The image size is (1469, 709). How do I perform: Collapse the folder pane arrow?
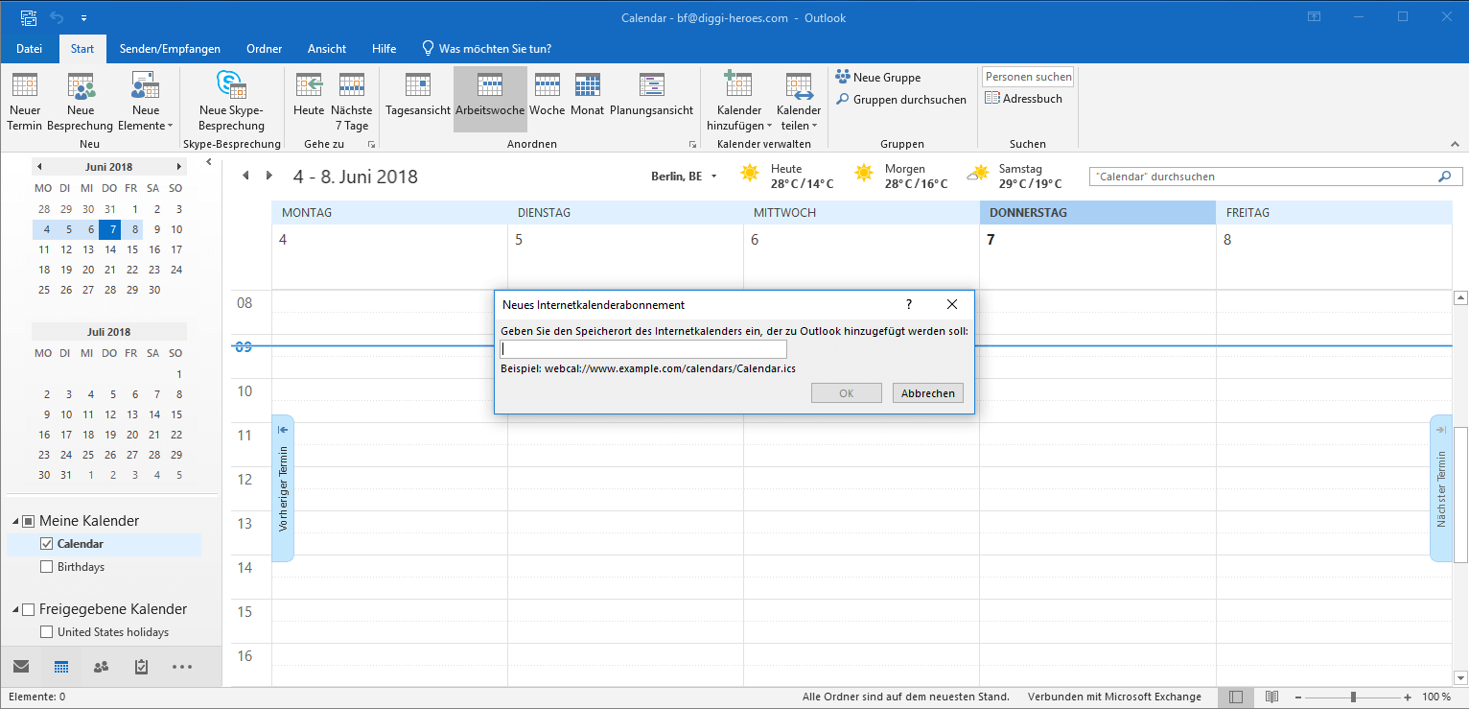209,162
